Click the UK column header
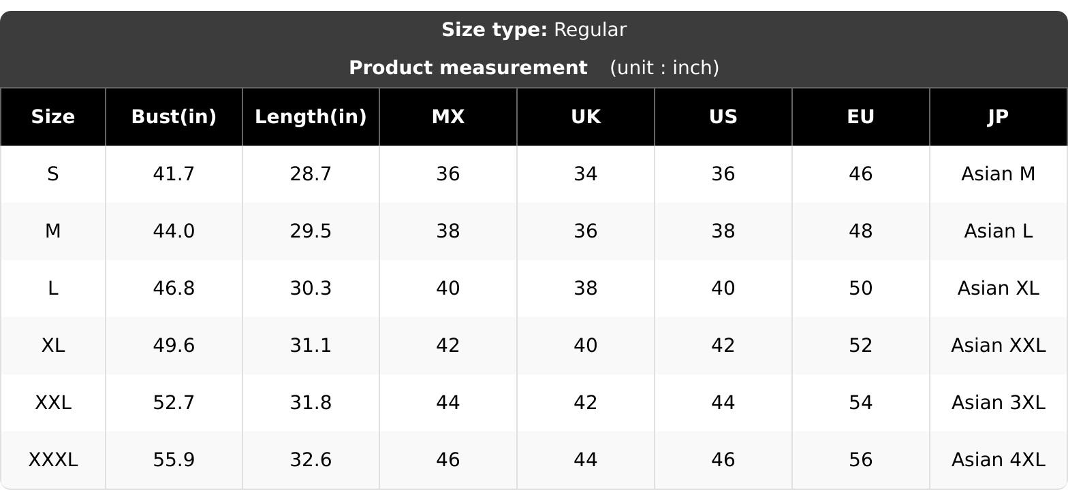 click(x=586, y=117)
